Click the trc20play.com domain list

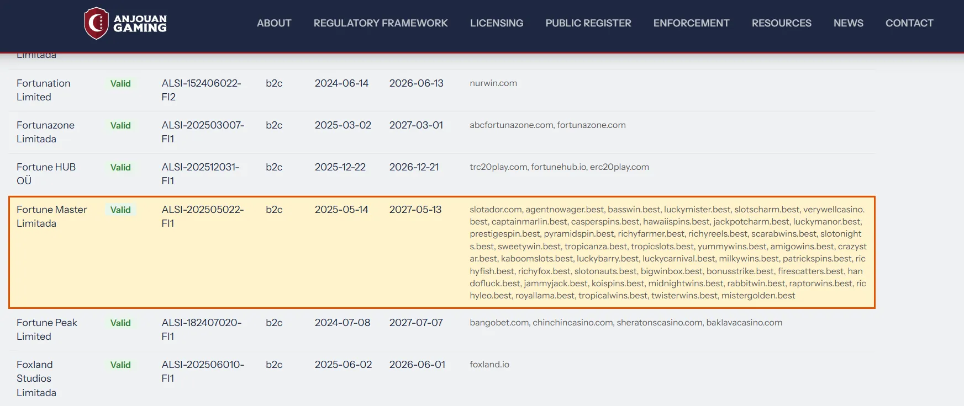click(x=559, y=167)
